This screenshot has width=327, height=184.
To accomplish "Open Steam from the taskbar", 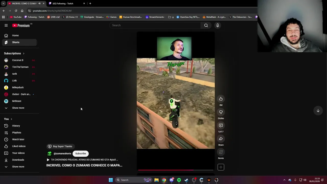I will point(186,180).
